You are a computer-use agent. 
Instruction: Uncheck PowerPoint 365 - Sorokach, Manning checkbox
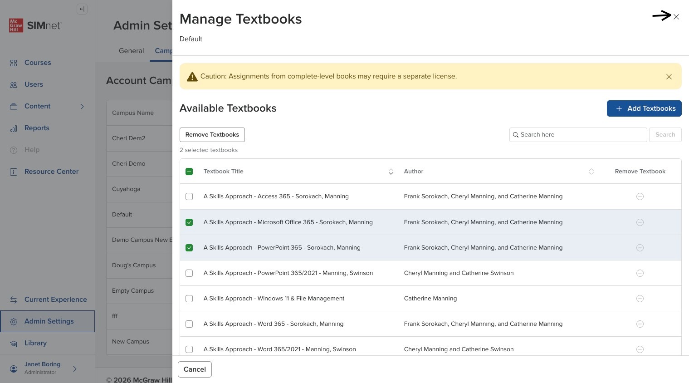pyautogui.click(x=189, y=248)
